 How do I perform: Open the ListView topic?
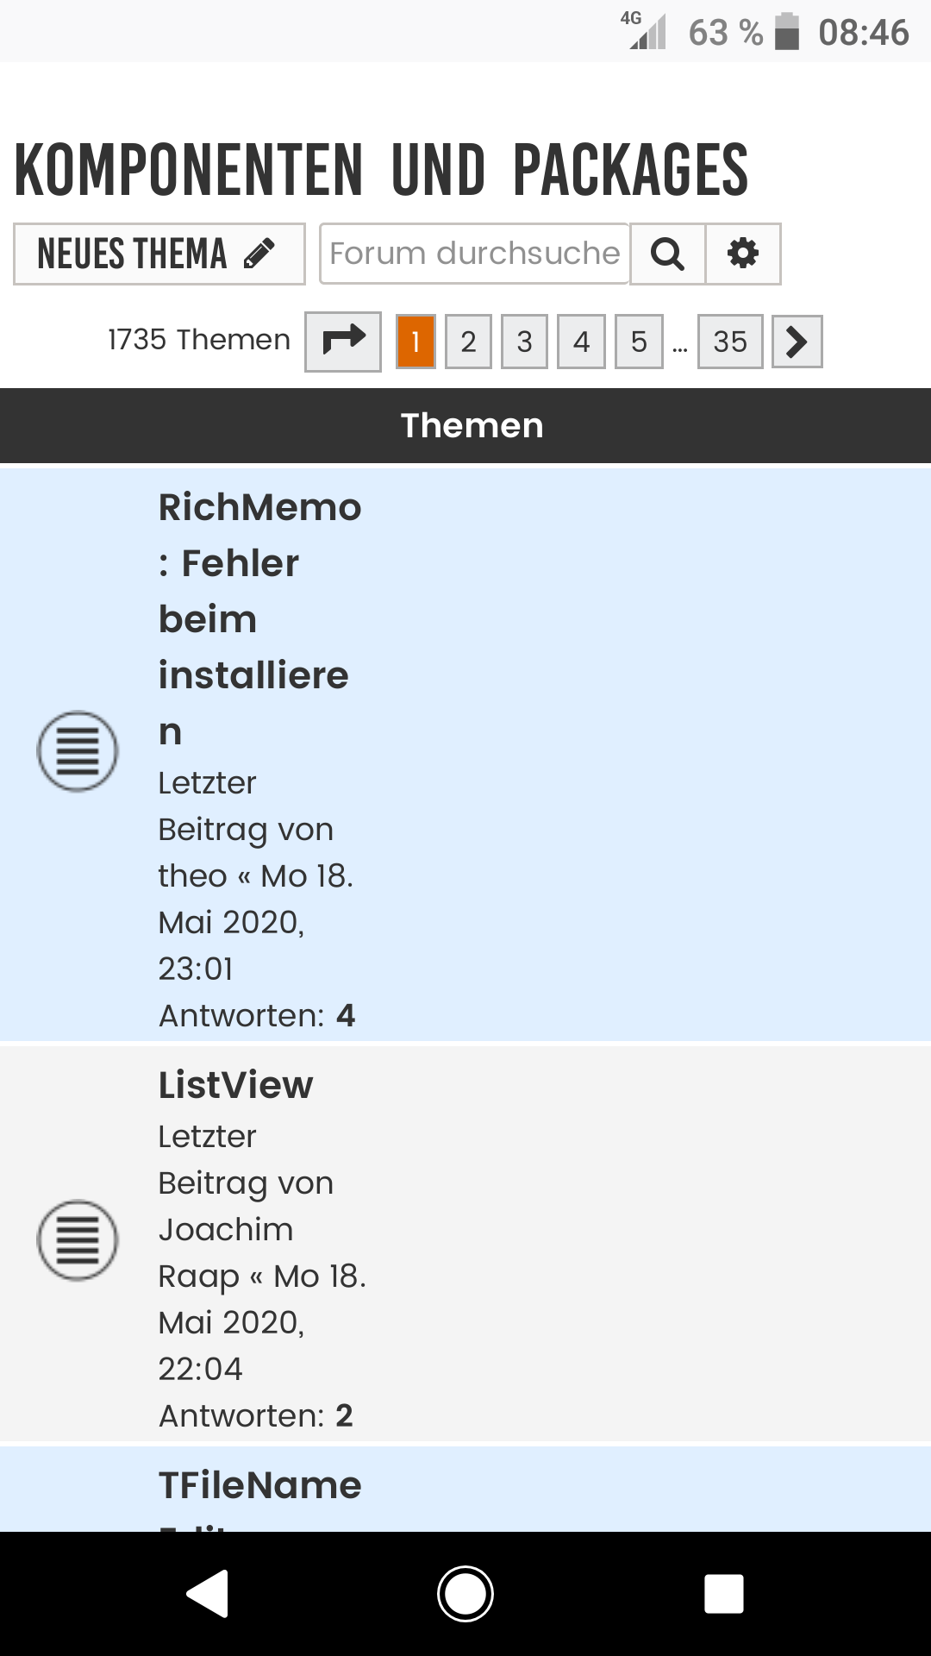point(235,1085)
